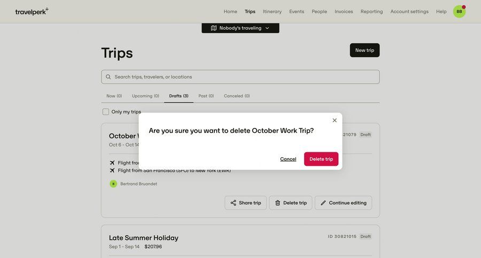481x258 pixels.
Task: Enable Only my trips checkbox
Action: pyautogui.click(x=106, y=112)
